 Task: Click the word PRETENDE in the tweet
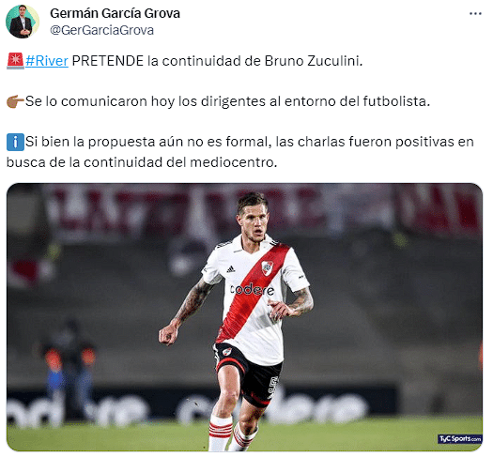click(x=108, y=61)
